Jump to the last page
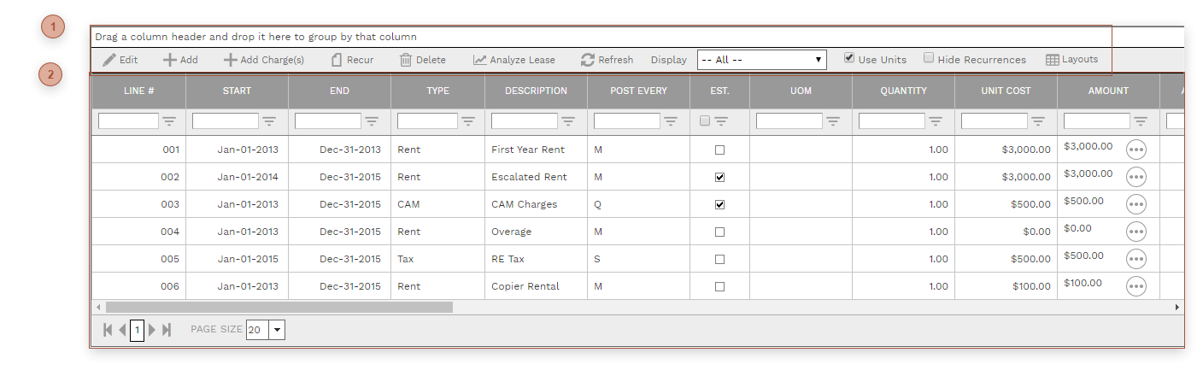 point(167,330)
